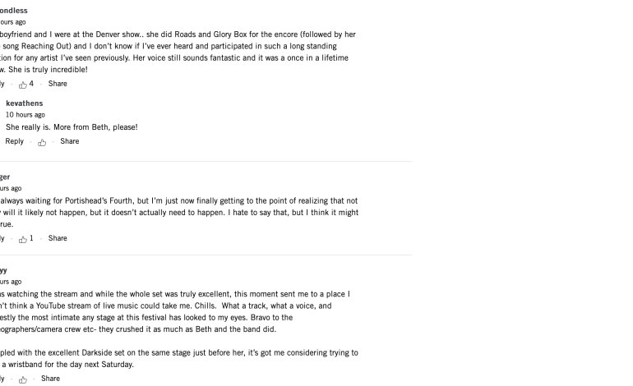Image resolution: width=633 pixels, height=386 pixels.
Task: Click thumbs-up on kevathens' reply
Action: (42, 142)
